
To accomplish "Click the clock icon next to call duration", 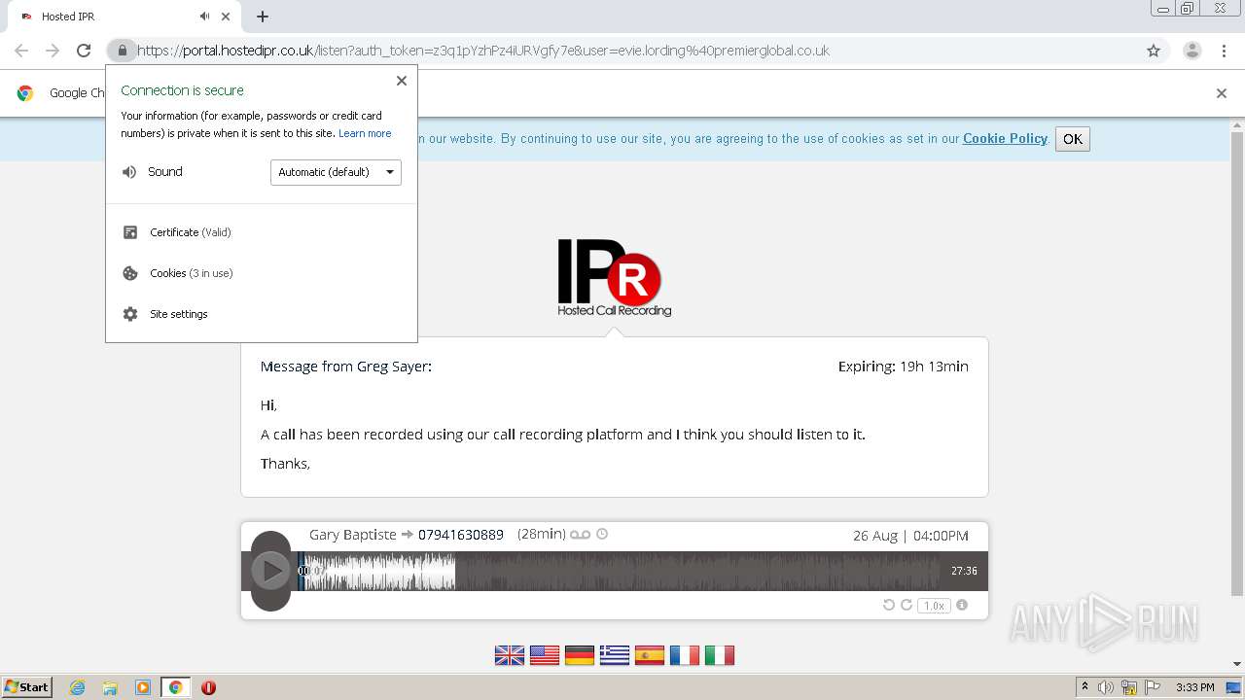I will 602,534.
